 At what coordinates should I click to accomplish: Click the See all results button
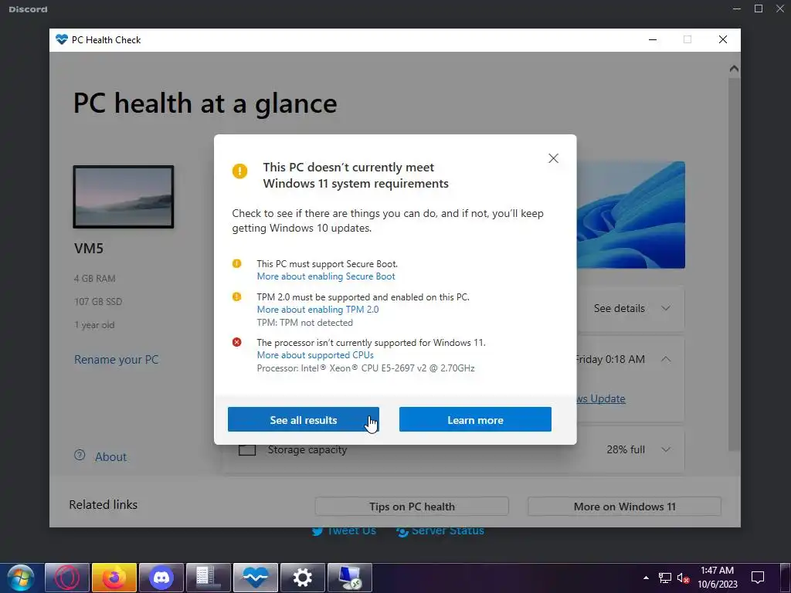(303, 419)
